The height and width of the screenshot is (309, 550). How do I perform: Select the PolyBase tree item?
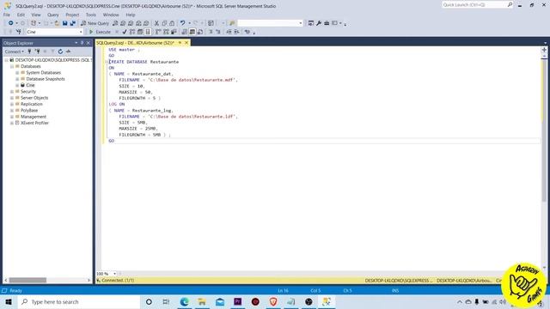point(29,111)
